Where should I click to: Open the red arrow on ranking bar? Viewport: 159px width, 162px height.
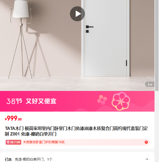146,142
